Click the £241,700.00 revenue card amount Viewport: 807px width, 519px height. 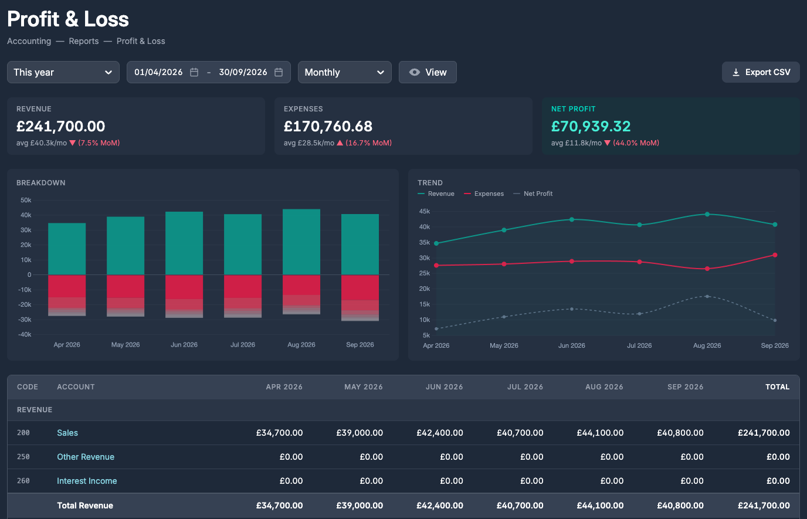61,126
